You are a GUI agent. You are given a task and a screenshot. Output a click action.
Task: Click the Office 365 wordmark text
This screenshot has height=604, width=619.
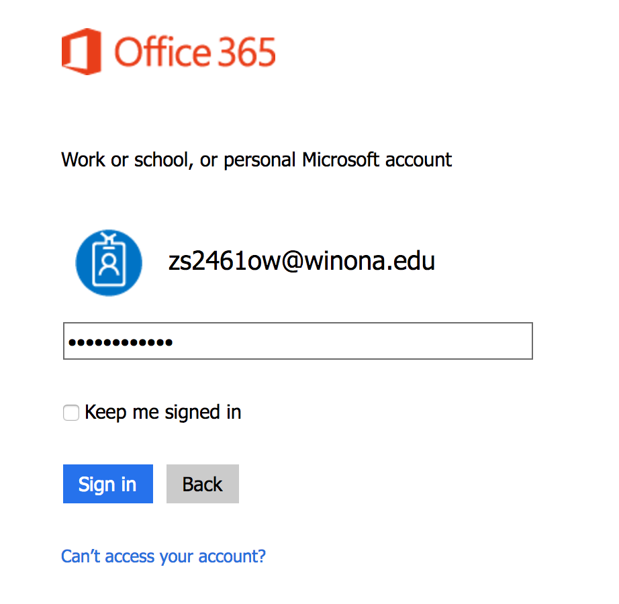click(x=195, y=52)
